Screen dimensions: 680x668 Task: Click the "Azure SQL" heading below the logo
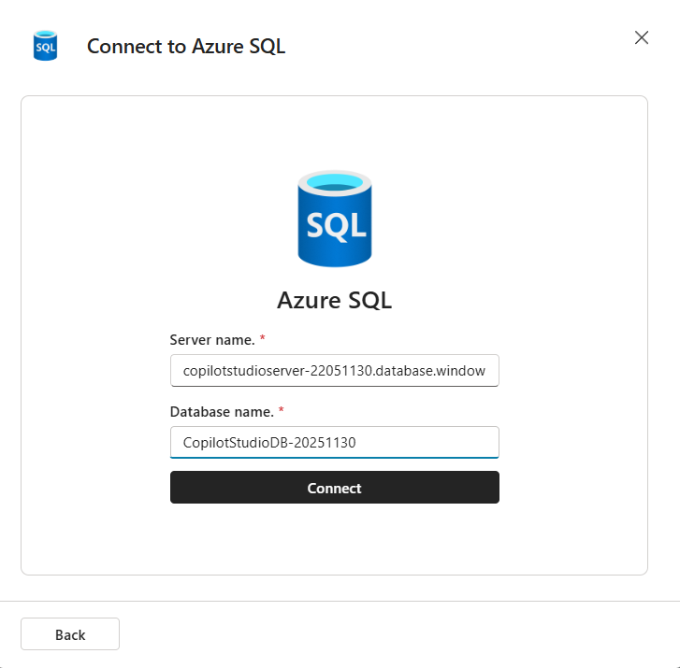tap(334, 300)
